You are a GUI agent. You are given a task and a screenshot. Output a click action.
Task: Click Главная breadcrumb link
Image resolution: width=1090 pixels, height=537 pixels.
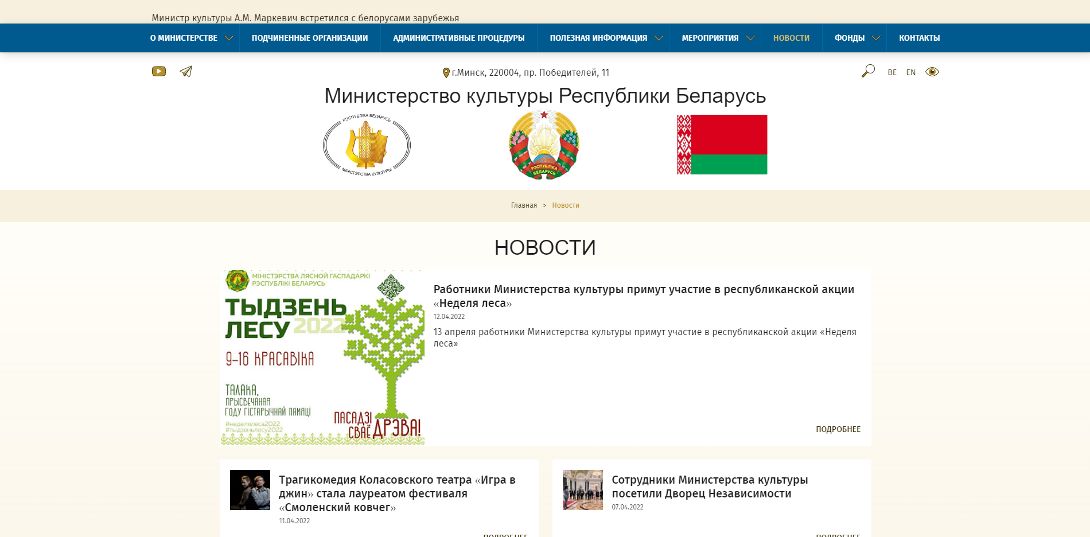click(524, 205)
